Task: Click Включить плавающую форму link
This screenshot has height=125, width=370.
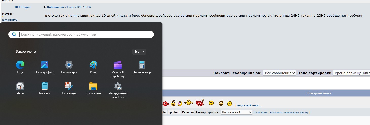Action: (289, 112)
